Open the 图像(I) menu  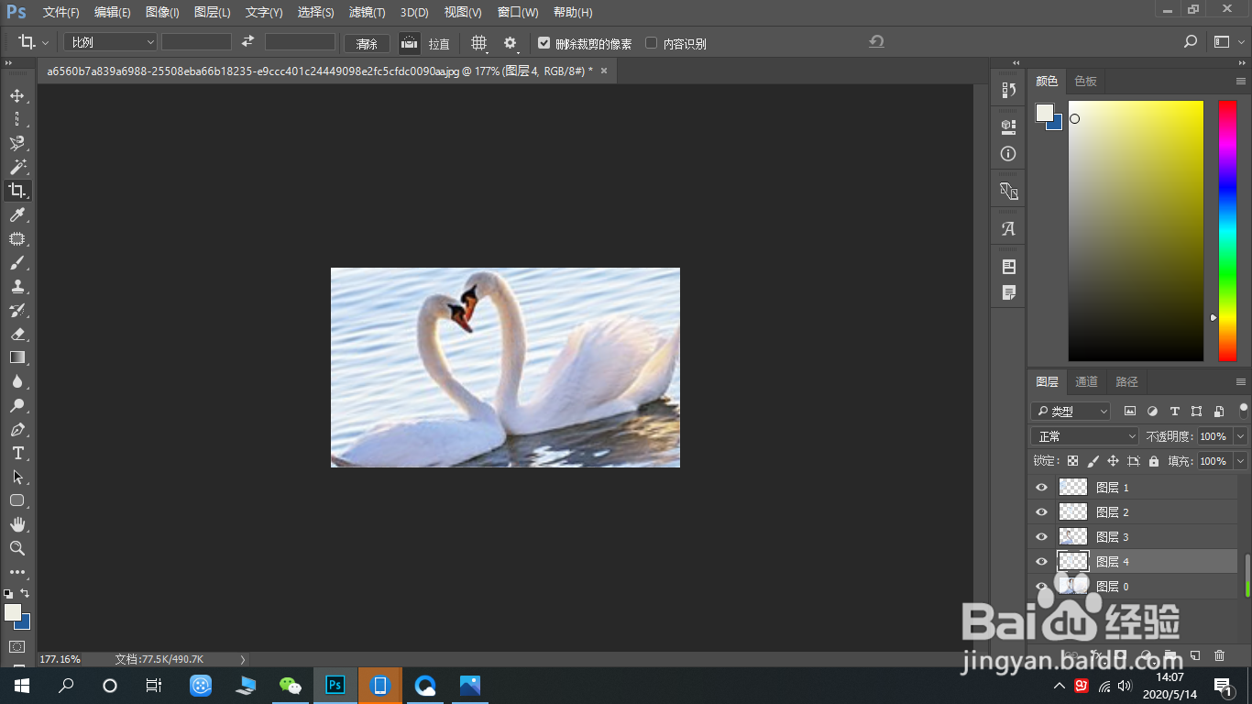click(x=162, y=13)
